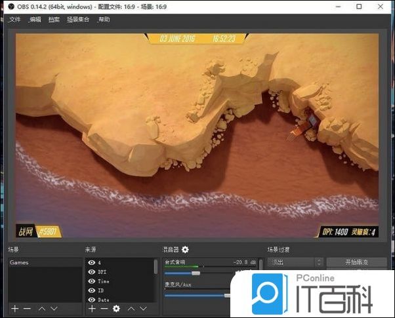Click the 开始串流 start streaming button
The height and width of the screenshot is (318, 395).
coord(357,262)
